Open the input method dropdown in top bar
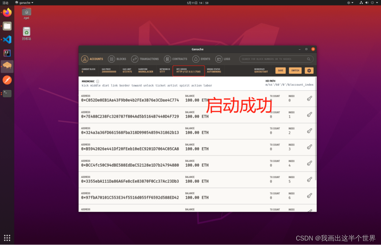Viewport: 381px width, 245px height. (350, 3)
